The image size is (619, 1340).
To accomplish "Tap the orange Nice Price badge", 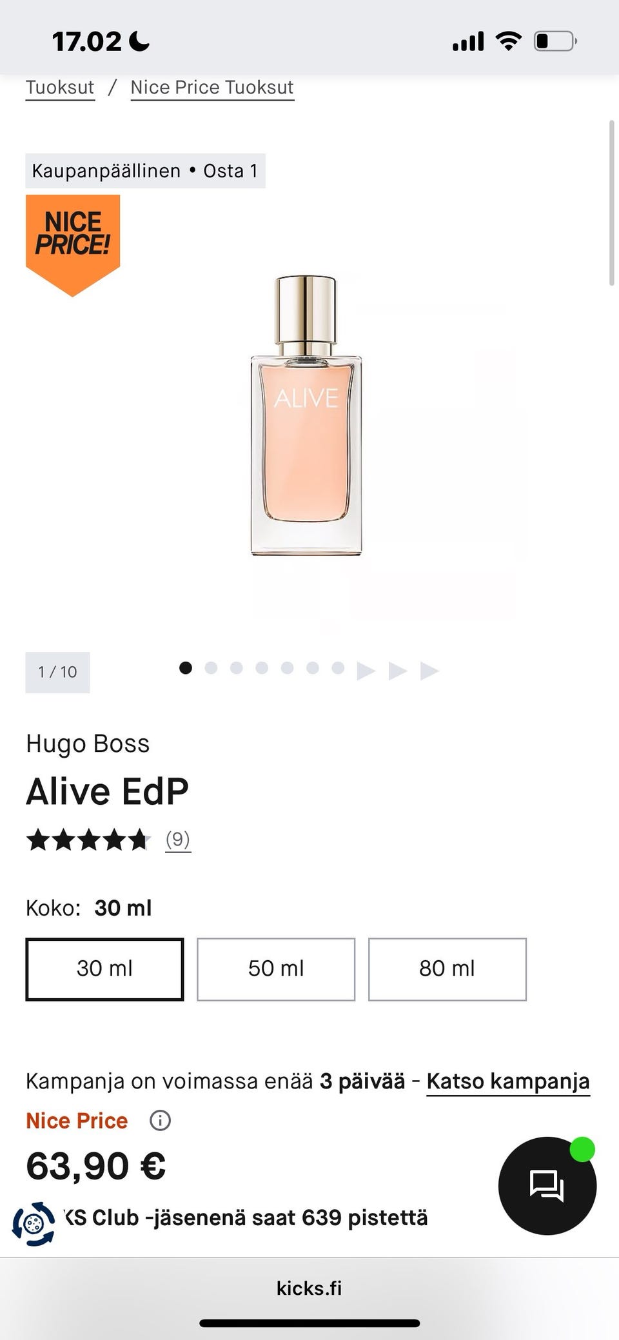I will pos(73,240).
